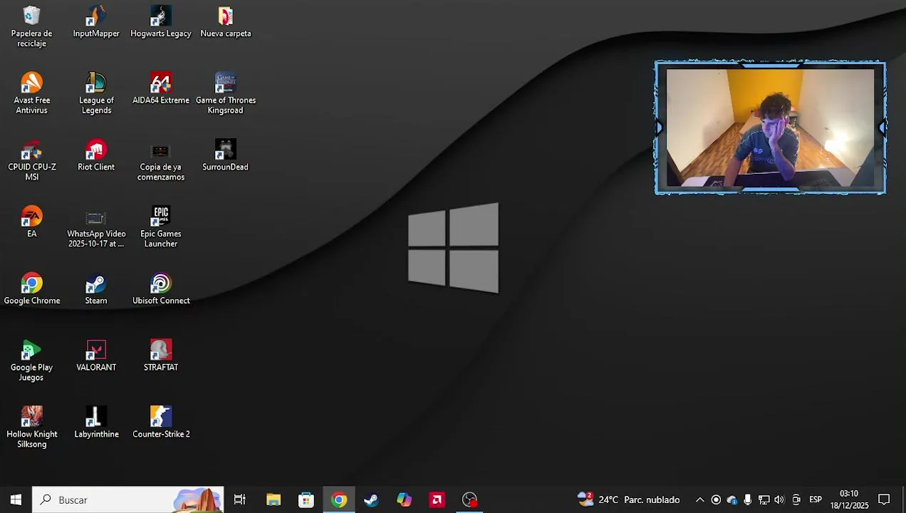
Task: Open the OneDrive tray icon
Action: (x=731, y=499)
